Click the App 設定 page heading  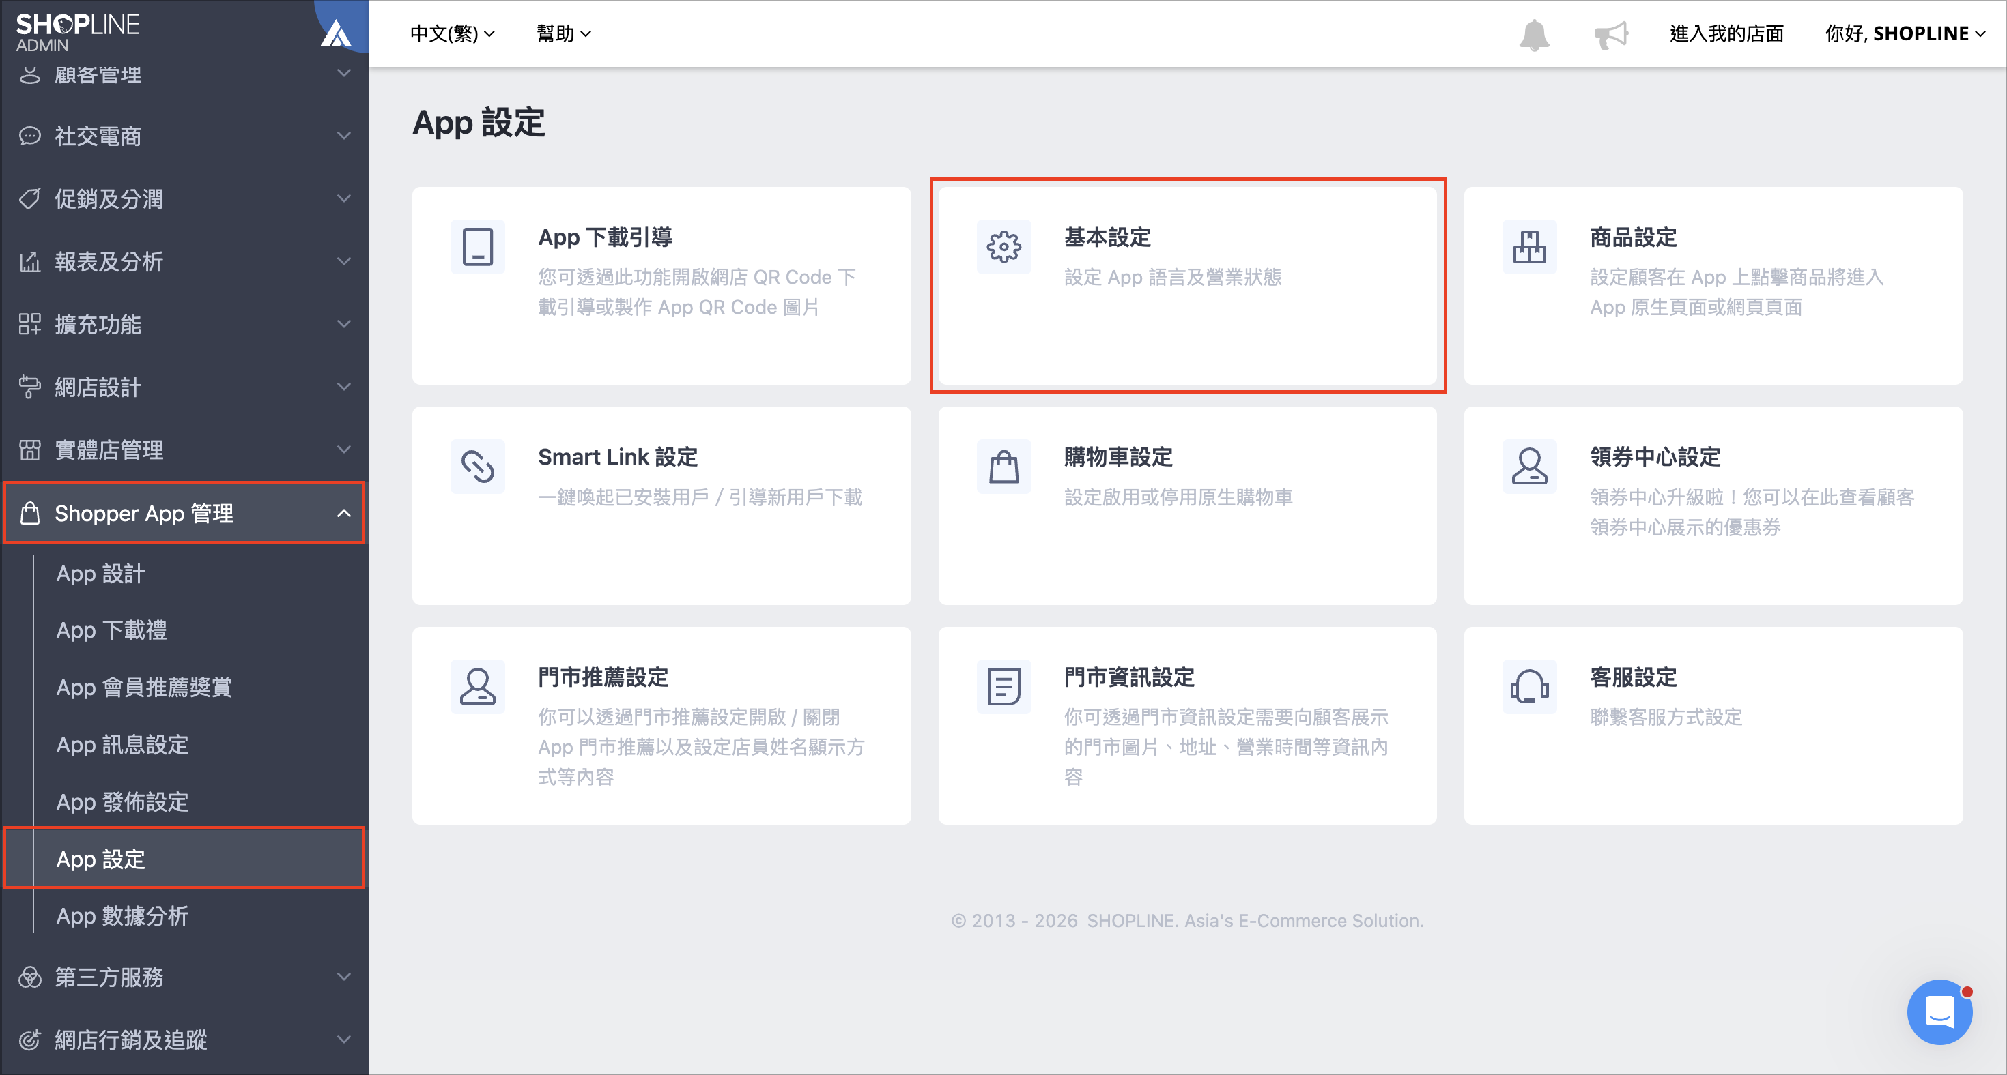(479, 123)
